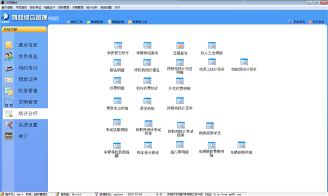Viewport: 328px width, 196px height.
Task: Open the 基本信息 menu bar item
Action: [7, 7]
